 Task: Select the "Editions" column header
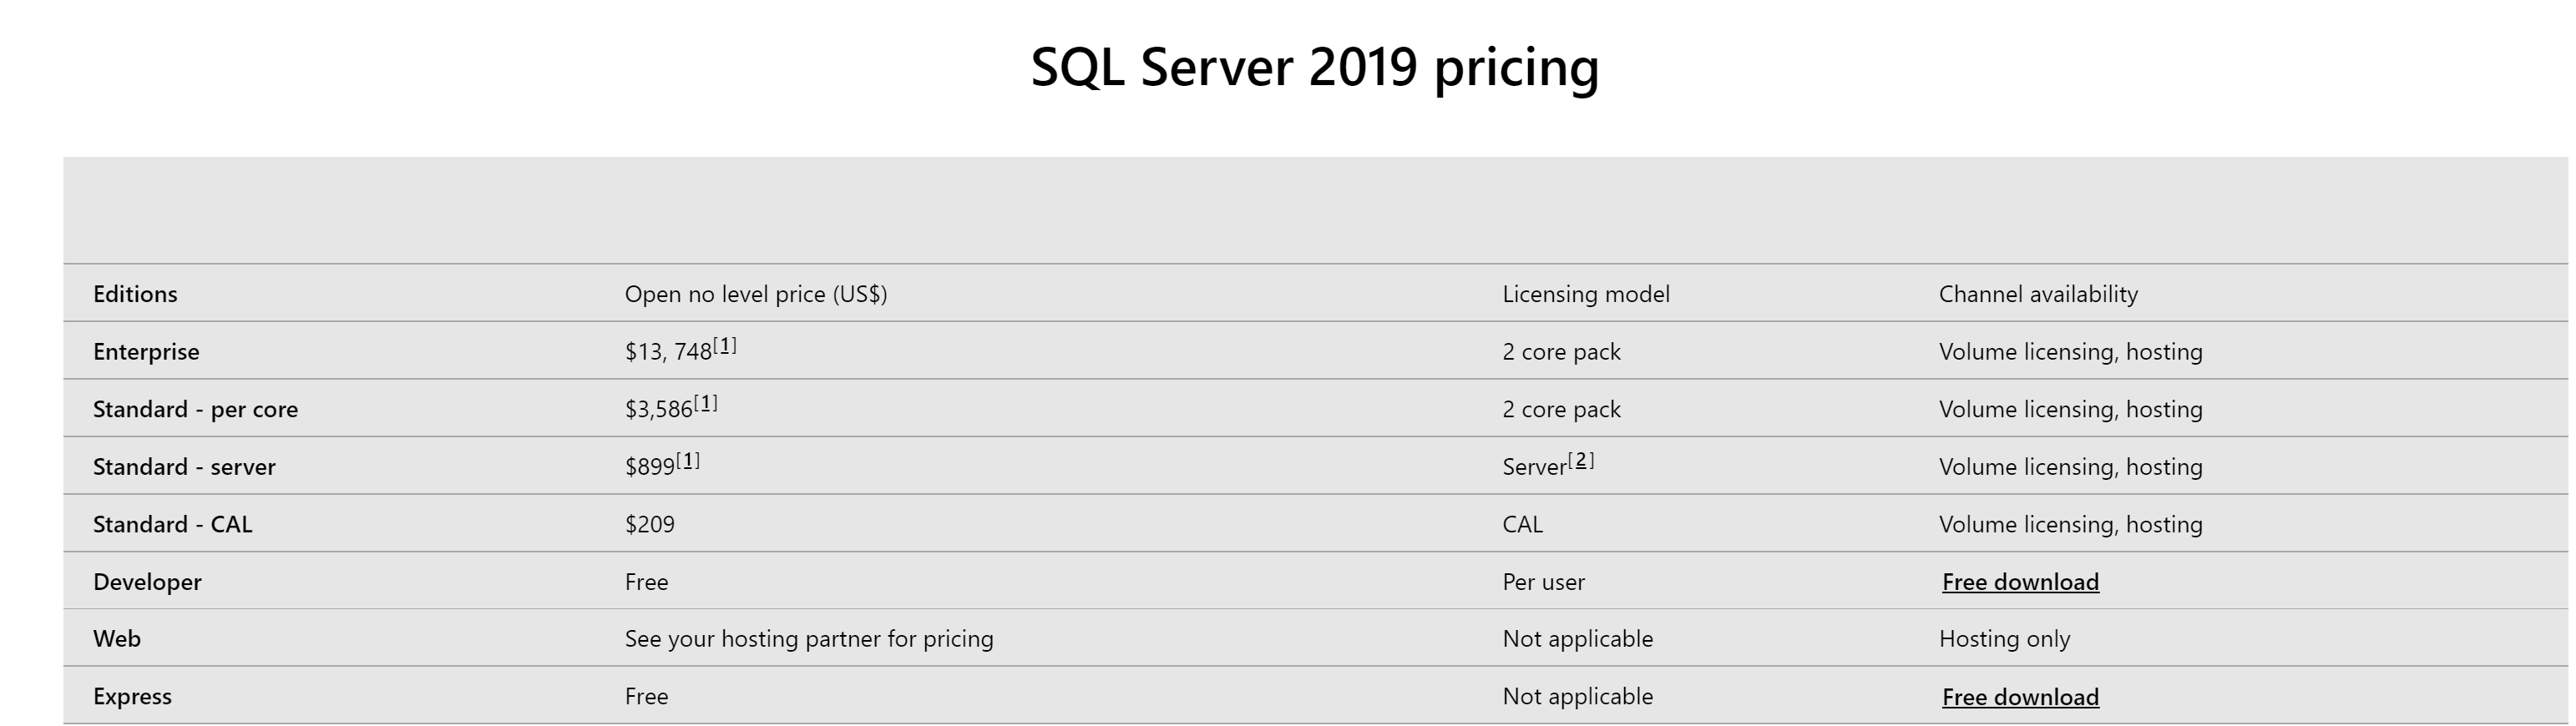click(135, 294)
